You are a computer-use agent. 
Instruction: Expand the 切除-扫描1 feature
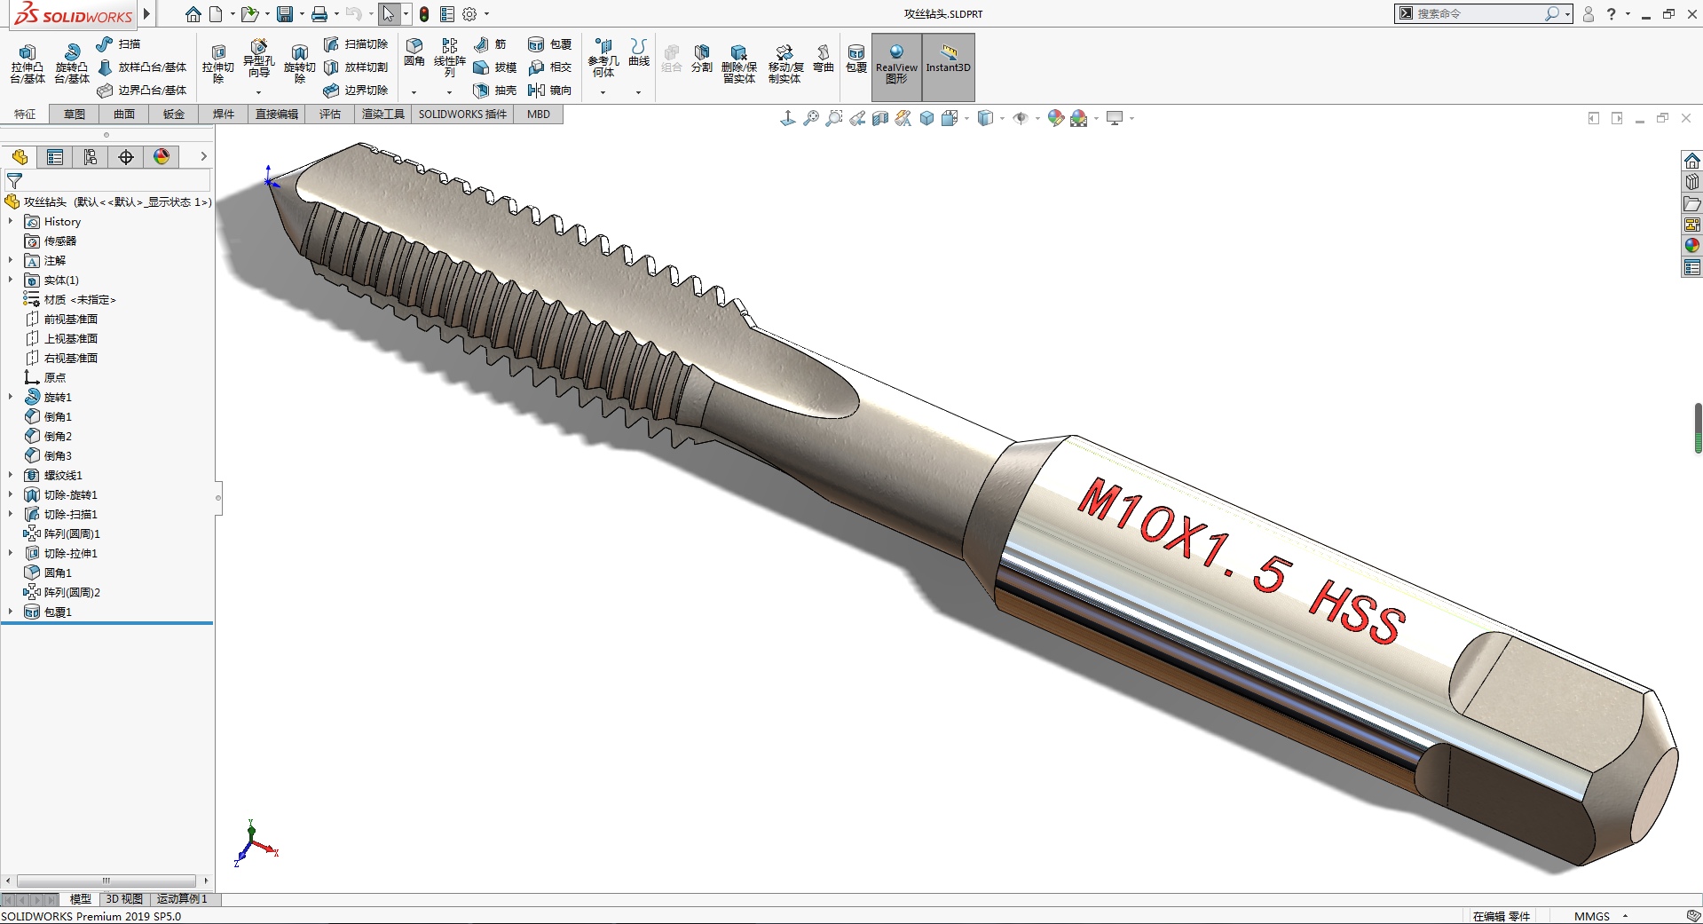coord(11,514)
